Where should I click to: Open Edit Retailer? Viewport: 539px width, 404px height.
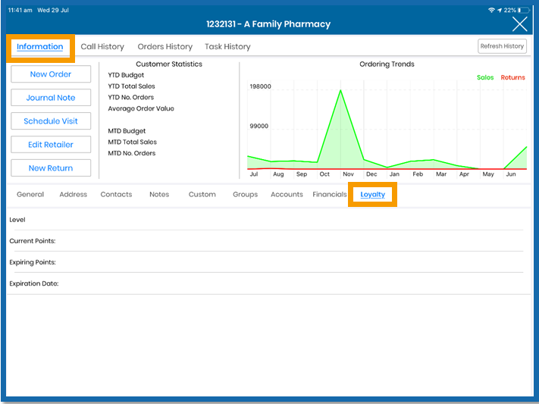pyautogui.click(x=51, y=145)
